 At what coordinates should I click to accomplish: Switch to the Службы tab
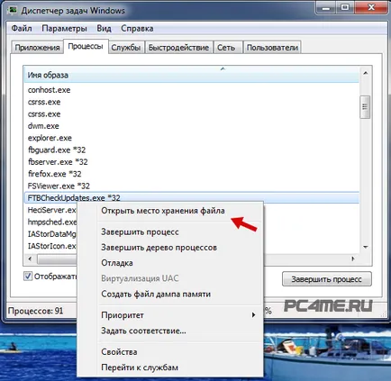point(126,48)
